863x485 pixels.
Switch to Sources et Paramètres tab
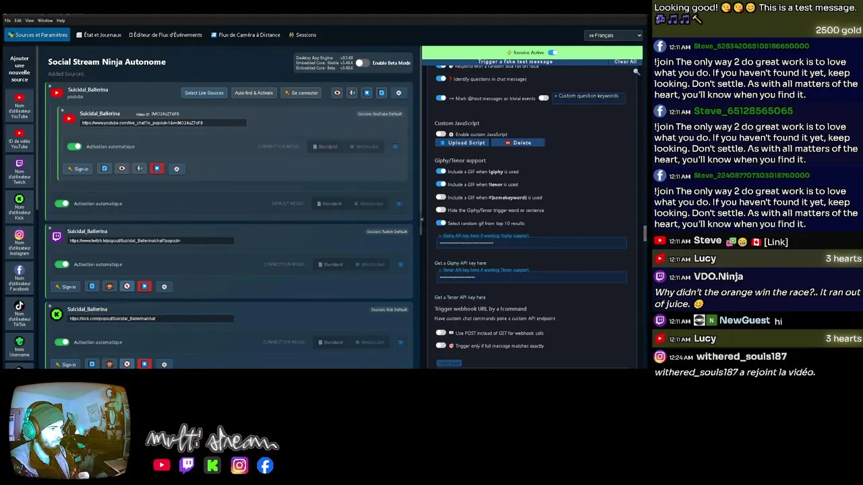(37, 35)
